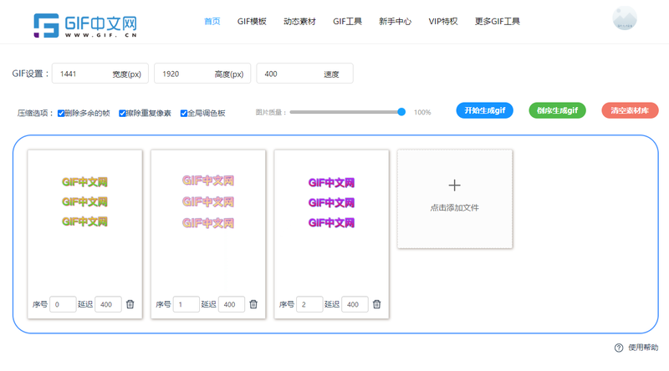Click the 100% quality value
The width and height of the screenshot is (669, 371).
pos(422,113)
